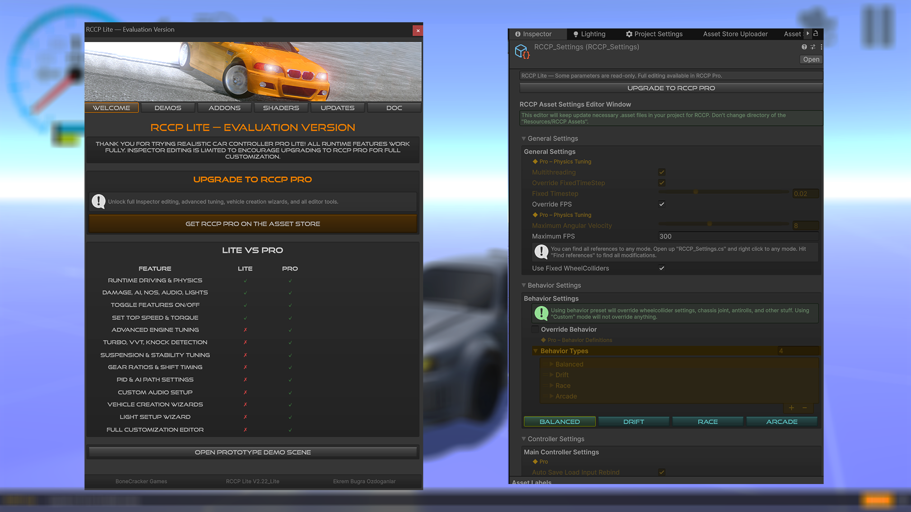The width and height of the screenshot is (911, 512).
Task: Collapse the Behavior Settings foldout
Action: point(524,285)
